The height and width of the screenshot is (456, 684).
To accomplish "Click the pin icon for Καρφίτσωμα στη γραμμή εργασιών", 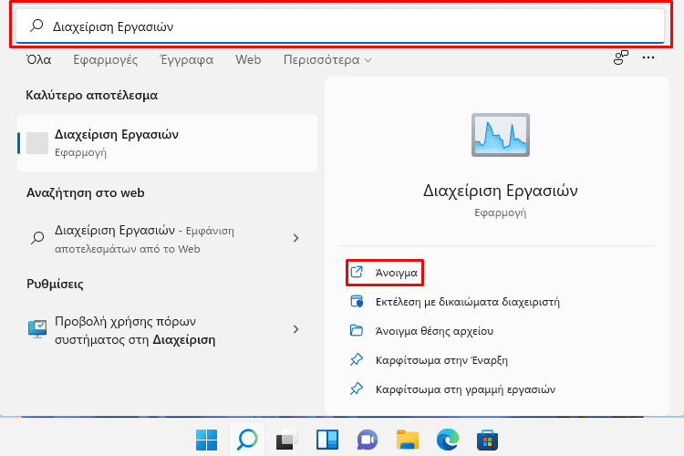I will (357, 389).
